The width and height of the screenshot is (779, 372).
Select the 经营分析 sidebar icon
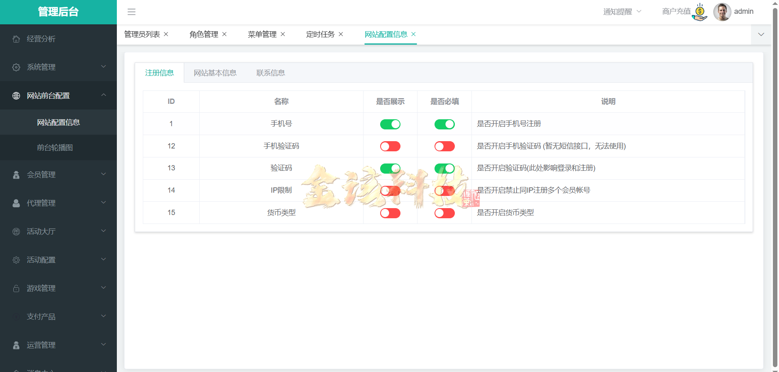(16, 39)
